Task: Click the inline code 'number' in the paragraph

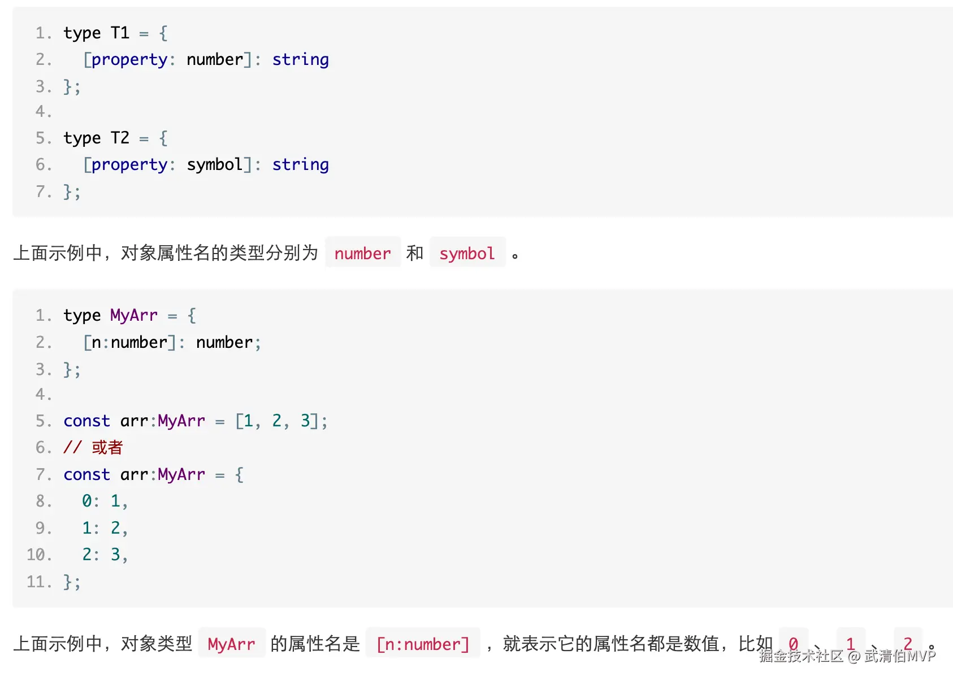Action: click(362, 253)
